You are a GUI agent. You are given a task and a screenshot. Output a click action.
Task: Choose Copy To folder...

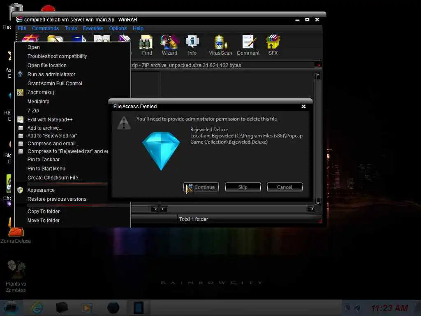(73, 211)
